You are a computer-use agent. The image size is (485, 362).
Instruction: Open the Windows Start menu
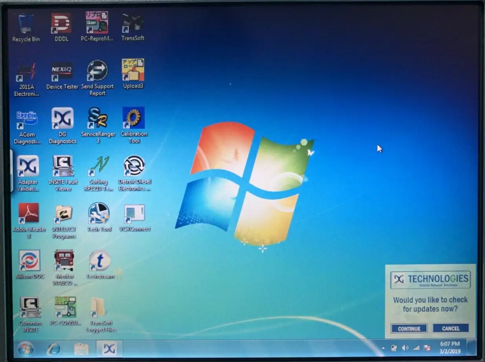tap(26, 349)
